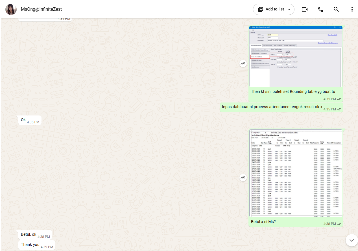
Task: Expand the Add to list dropdown arrow
Action: tap(289, 9)
